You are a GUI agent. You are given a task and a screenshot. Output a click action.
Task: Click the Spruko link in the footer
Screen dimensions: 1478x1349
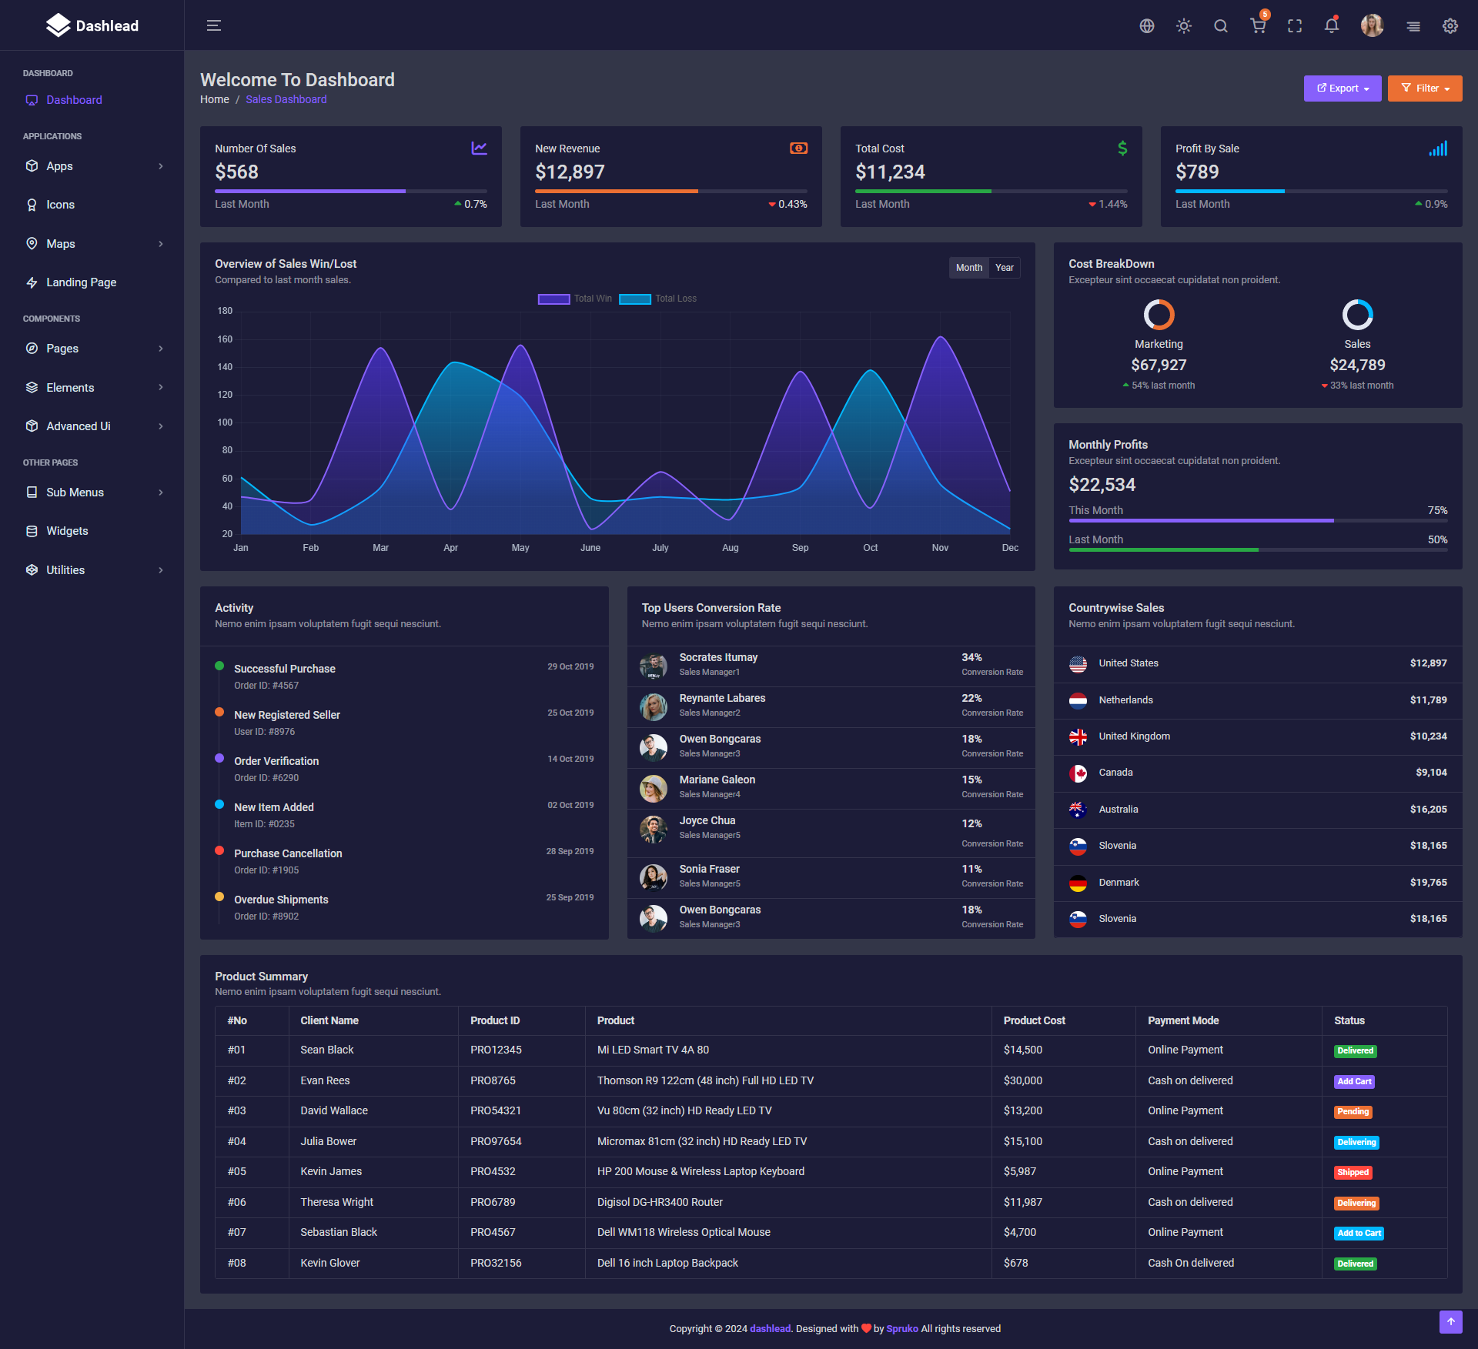pos(901,1328)
